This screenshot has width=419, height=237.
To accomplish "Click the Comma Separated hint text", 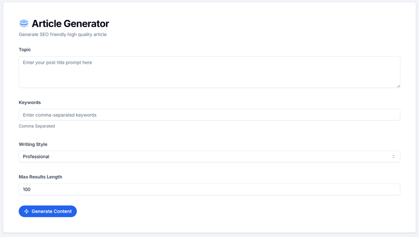I will pyautogui.click(x=37, y=126).
